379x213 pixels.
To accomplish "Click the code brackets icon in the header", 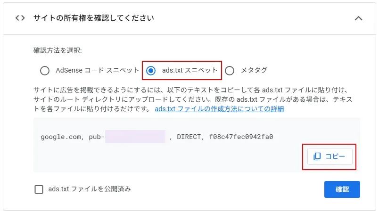I will (20, 18).
